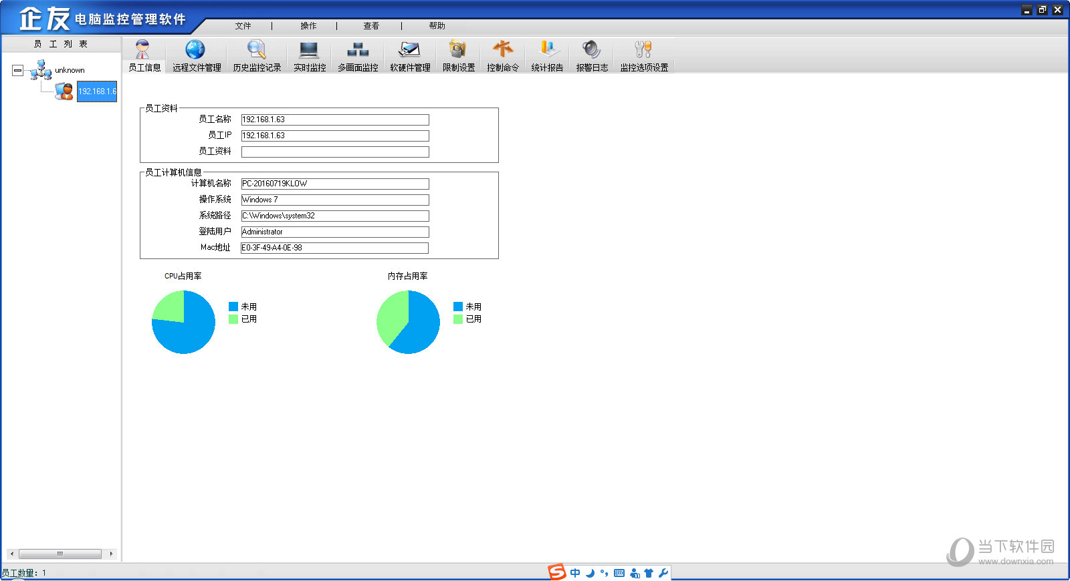This screenshot has width=1070, height=581.
Task: Close the application window
Action: (1057, 10)
